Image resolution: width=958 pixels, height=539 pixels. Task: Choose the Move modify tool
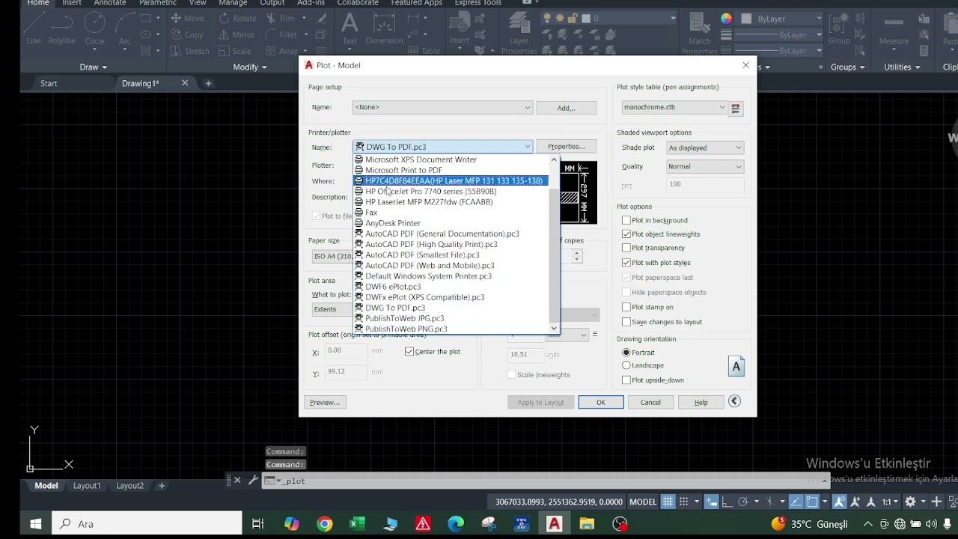click(x=187, y=18)
